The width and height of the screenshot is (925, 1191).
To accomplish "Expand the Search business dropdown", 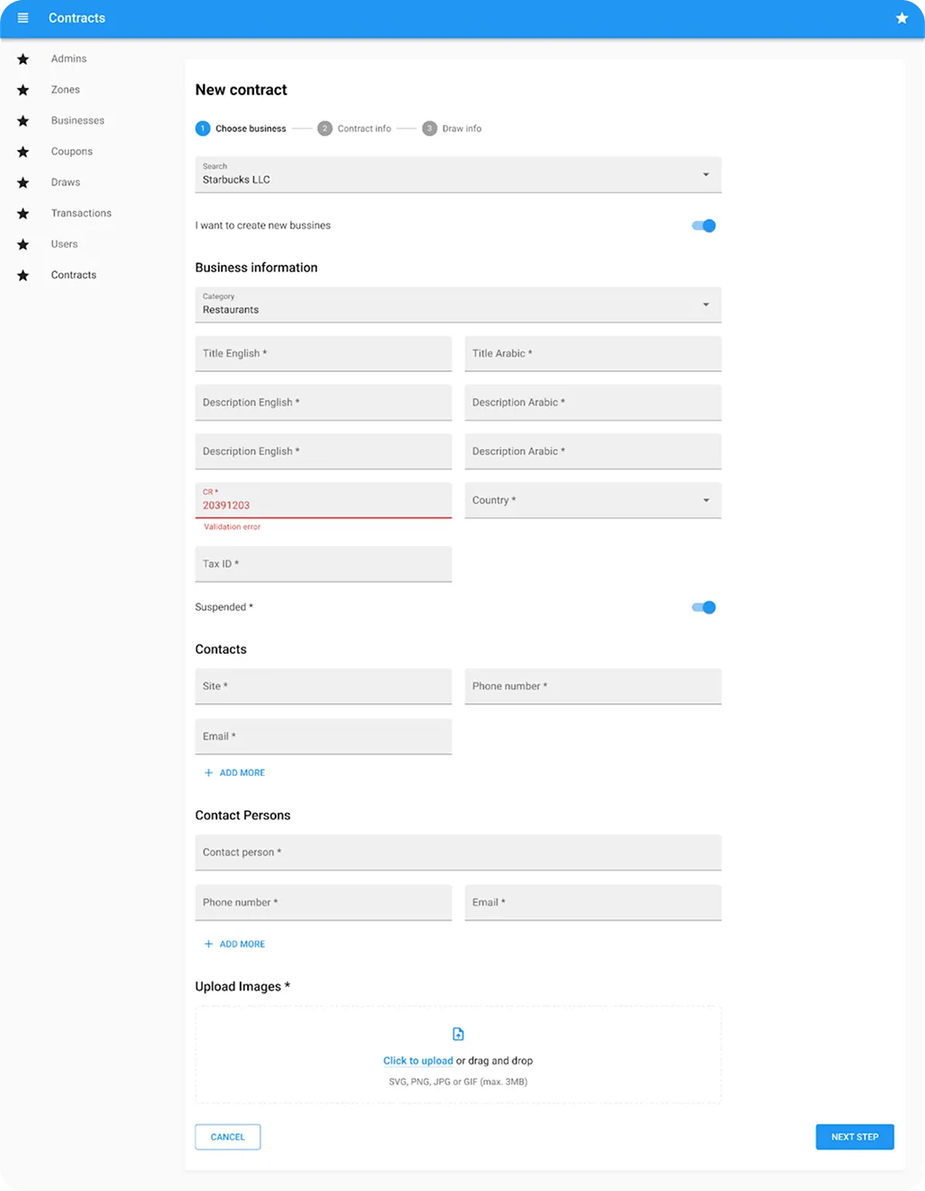I will click(x=458, y=174).
